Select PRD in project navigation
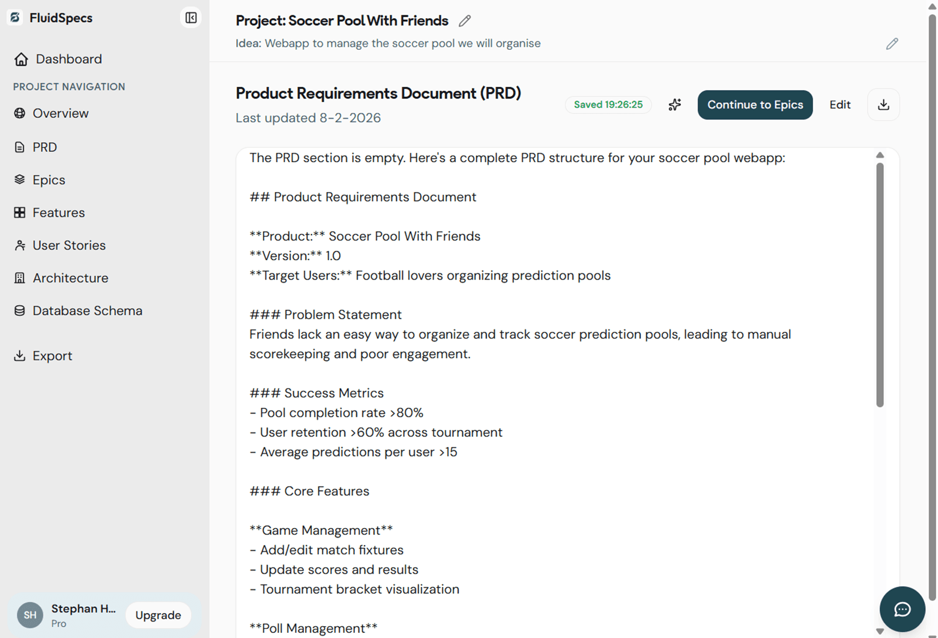Viewport: 938px width, 638px height. pos(44,147)
